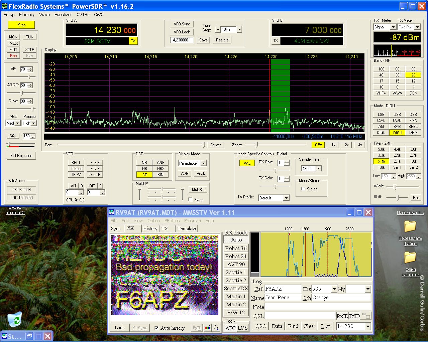Open the Файл настроек desktop folder

[410, 258]
